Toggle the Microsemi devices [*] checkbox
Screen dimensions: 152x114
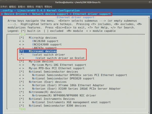tap(22, 51)
